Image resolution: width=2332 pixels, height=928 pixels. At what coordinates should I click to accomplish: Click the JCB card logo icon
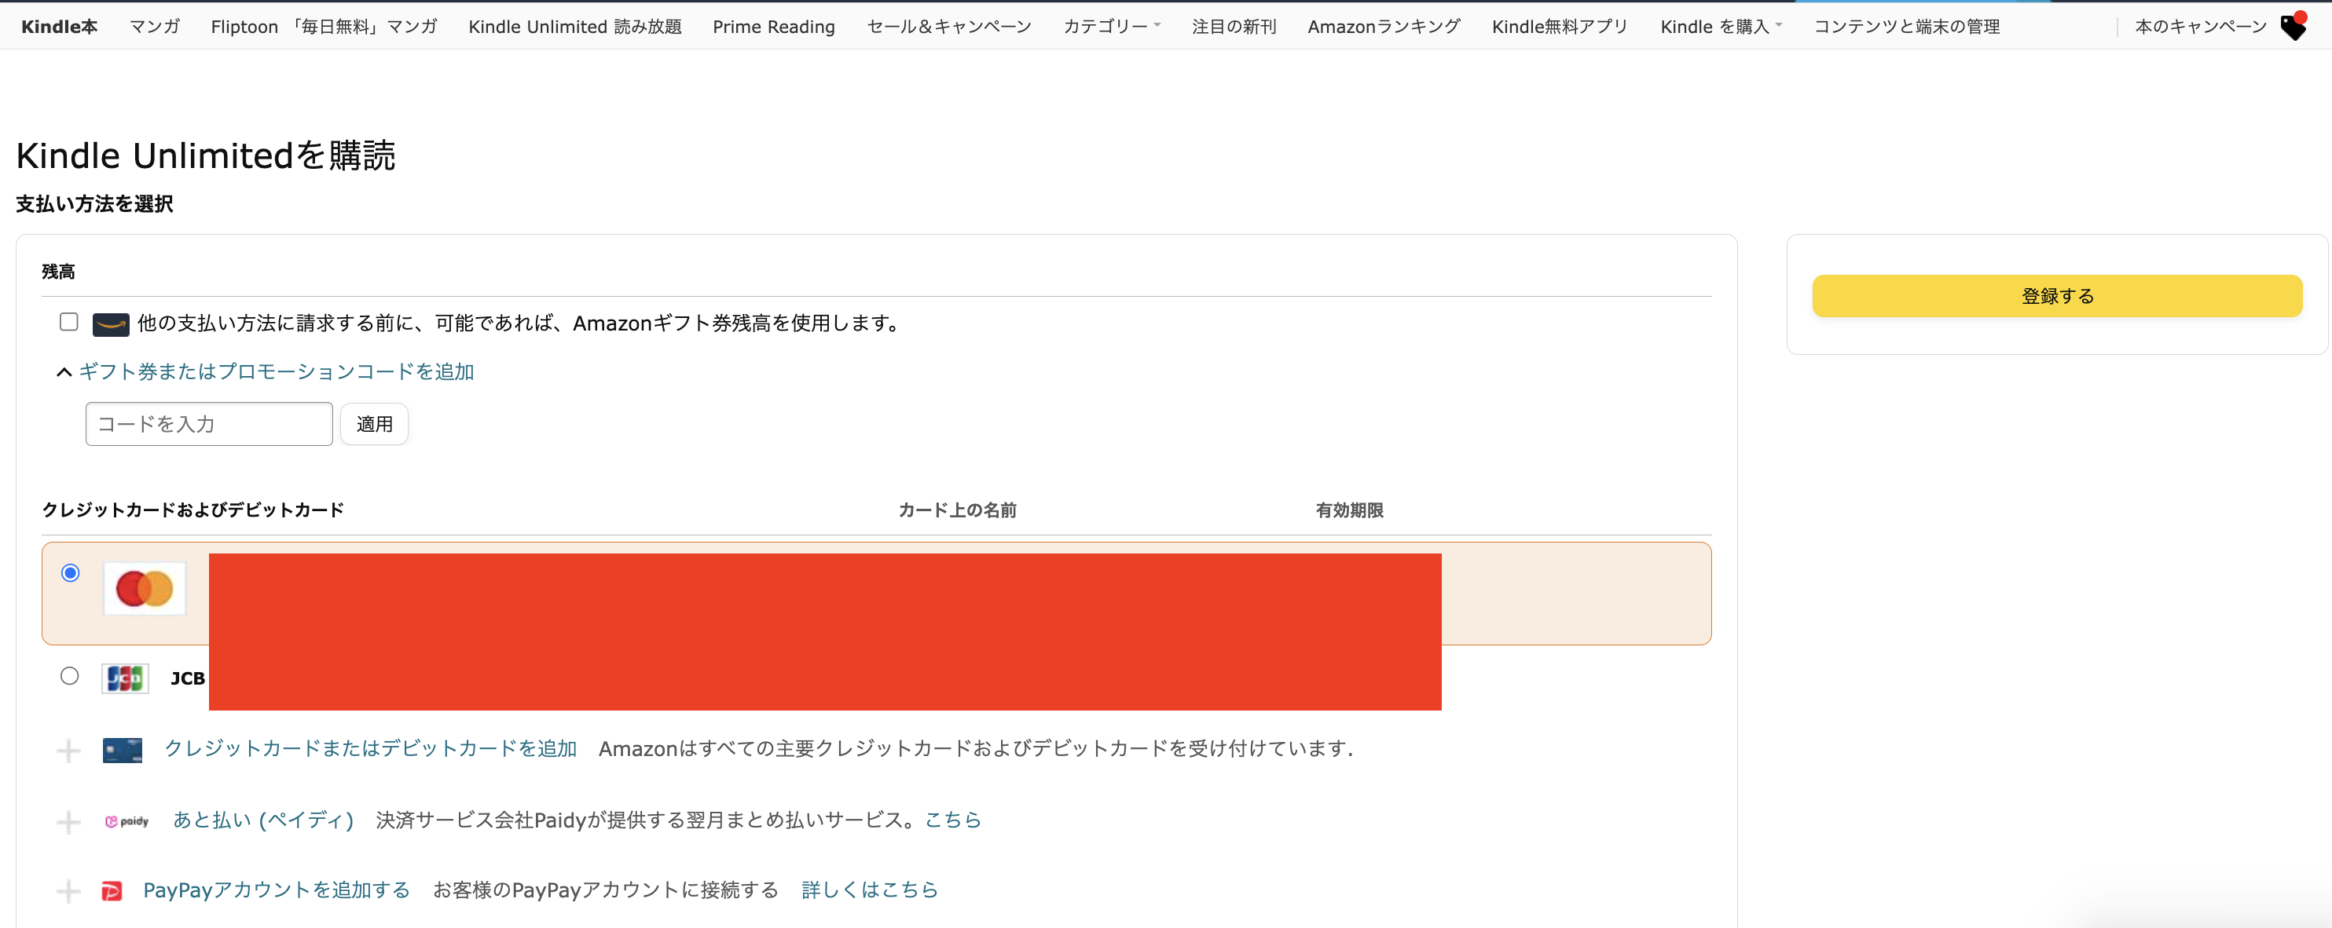pyautogui.click(x=125, y=678)
